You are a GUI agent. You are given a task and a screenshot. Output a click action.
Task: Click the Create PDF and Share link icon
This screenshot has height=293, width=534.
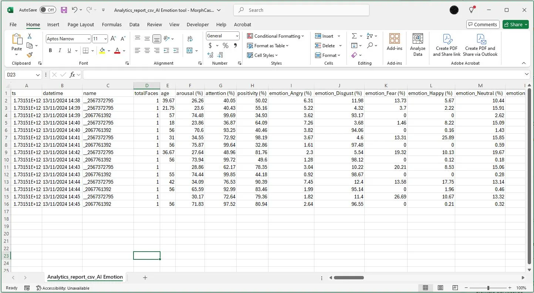[x=446, y=44]
